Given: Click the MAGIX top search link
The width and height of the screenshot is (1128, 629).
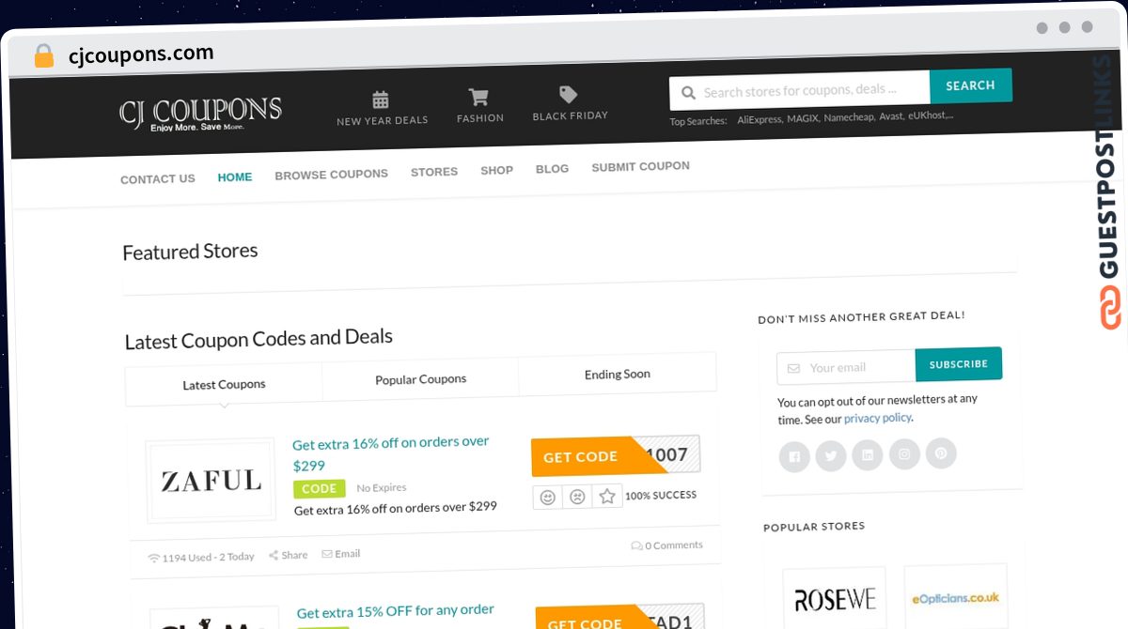Looking at the screenshot, I should 803,118.
